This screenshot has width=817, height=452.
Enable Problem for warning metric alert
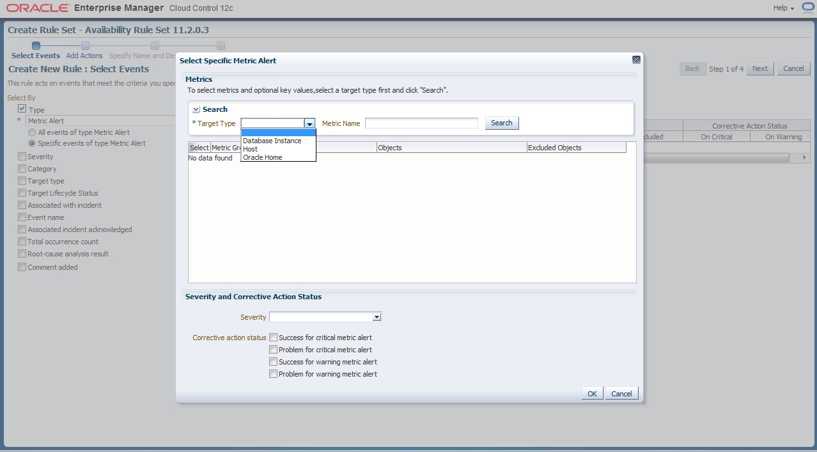click(x=274, y=374)
